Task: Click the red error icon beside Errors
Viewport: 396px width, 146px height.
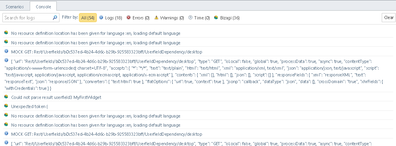Action: click(x=129, y=17)
